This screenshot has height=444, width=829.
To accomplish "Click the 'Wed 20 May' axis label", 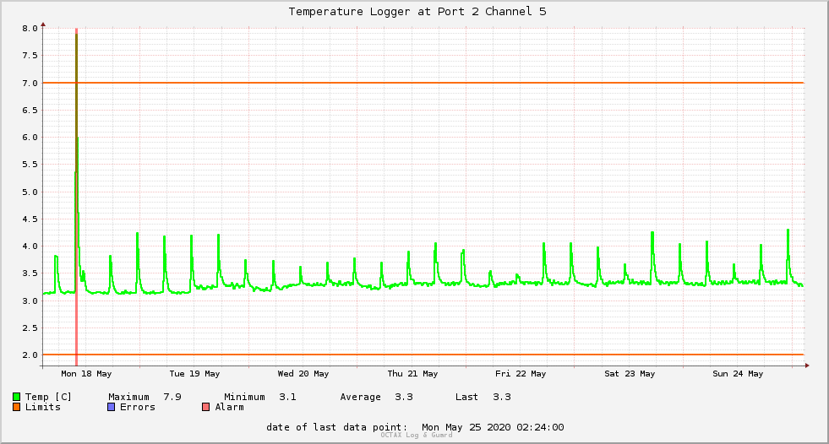I will [x=303, y=374].
